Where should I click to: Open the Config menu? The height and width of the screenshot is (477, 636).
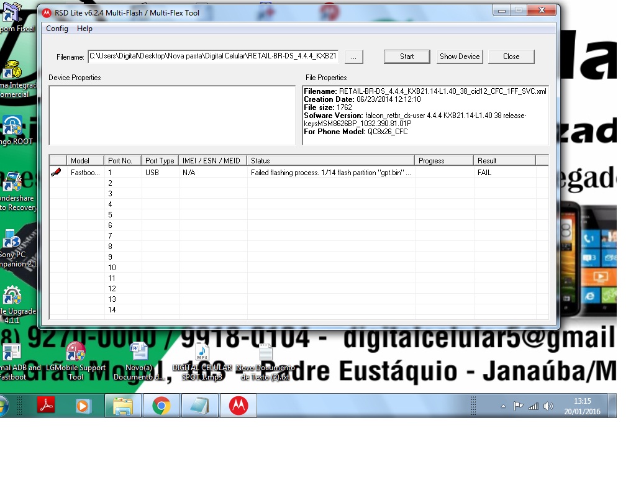tap(57, 29)
